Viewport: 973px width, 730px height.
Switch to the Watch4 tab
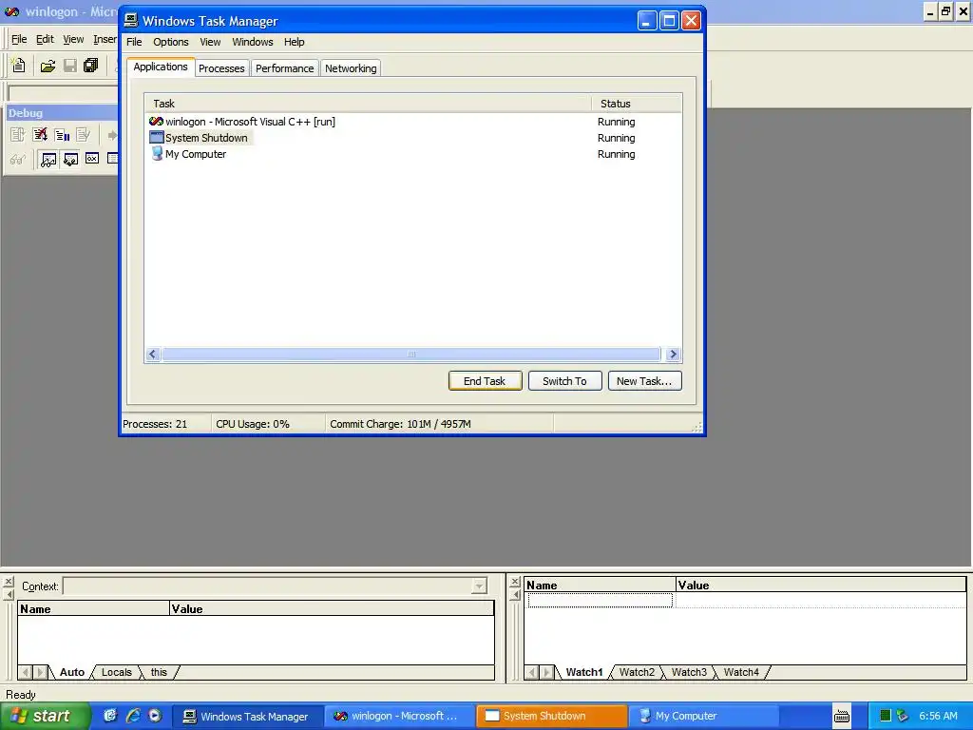[x=741, y=672]
